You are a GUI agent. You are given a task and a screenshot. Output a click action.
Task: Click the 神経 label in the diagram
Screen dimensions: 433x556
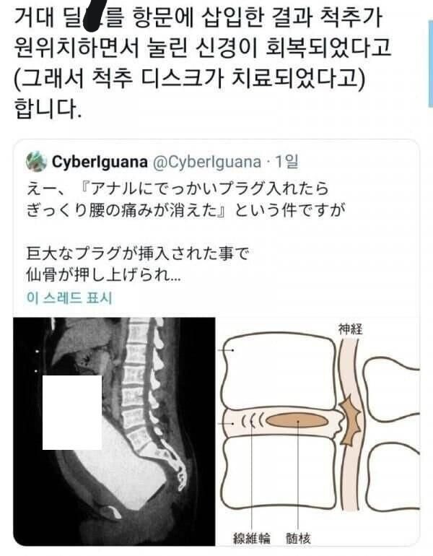tap(350, 329)
